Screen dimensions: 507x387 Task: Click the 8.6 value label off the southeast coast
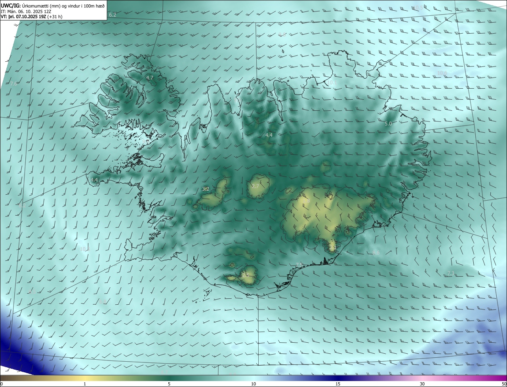[376, 252]
